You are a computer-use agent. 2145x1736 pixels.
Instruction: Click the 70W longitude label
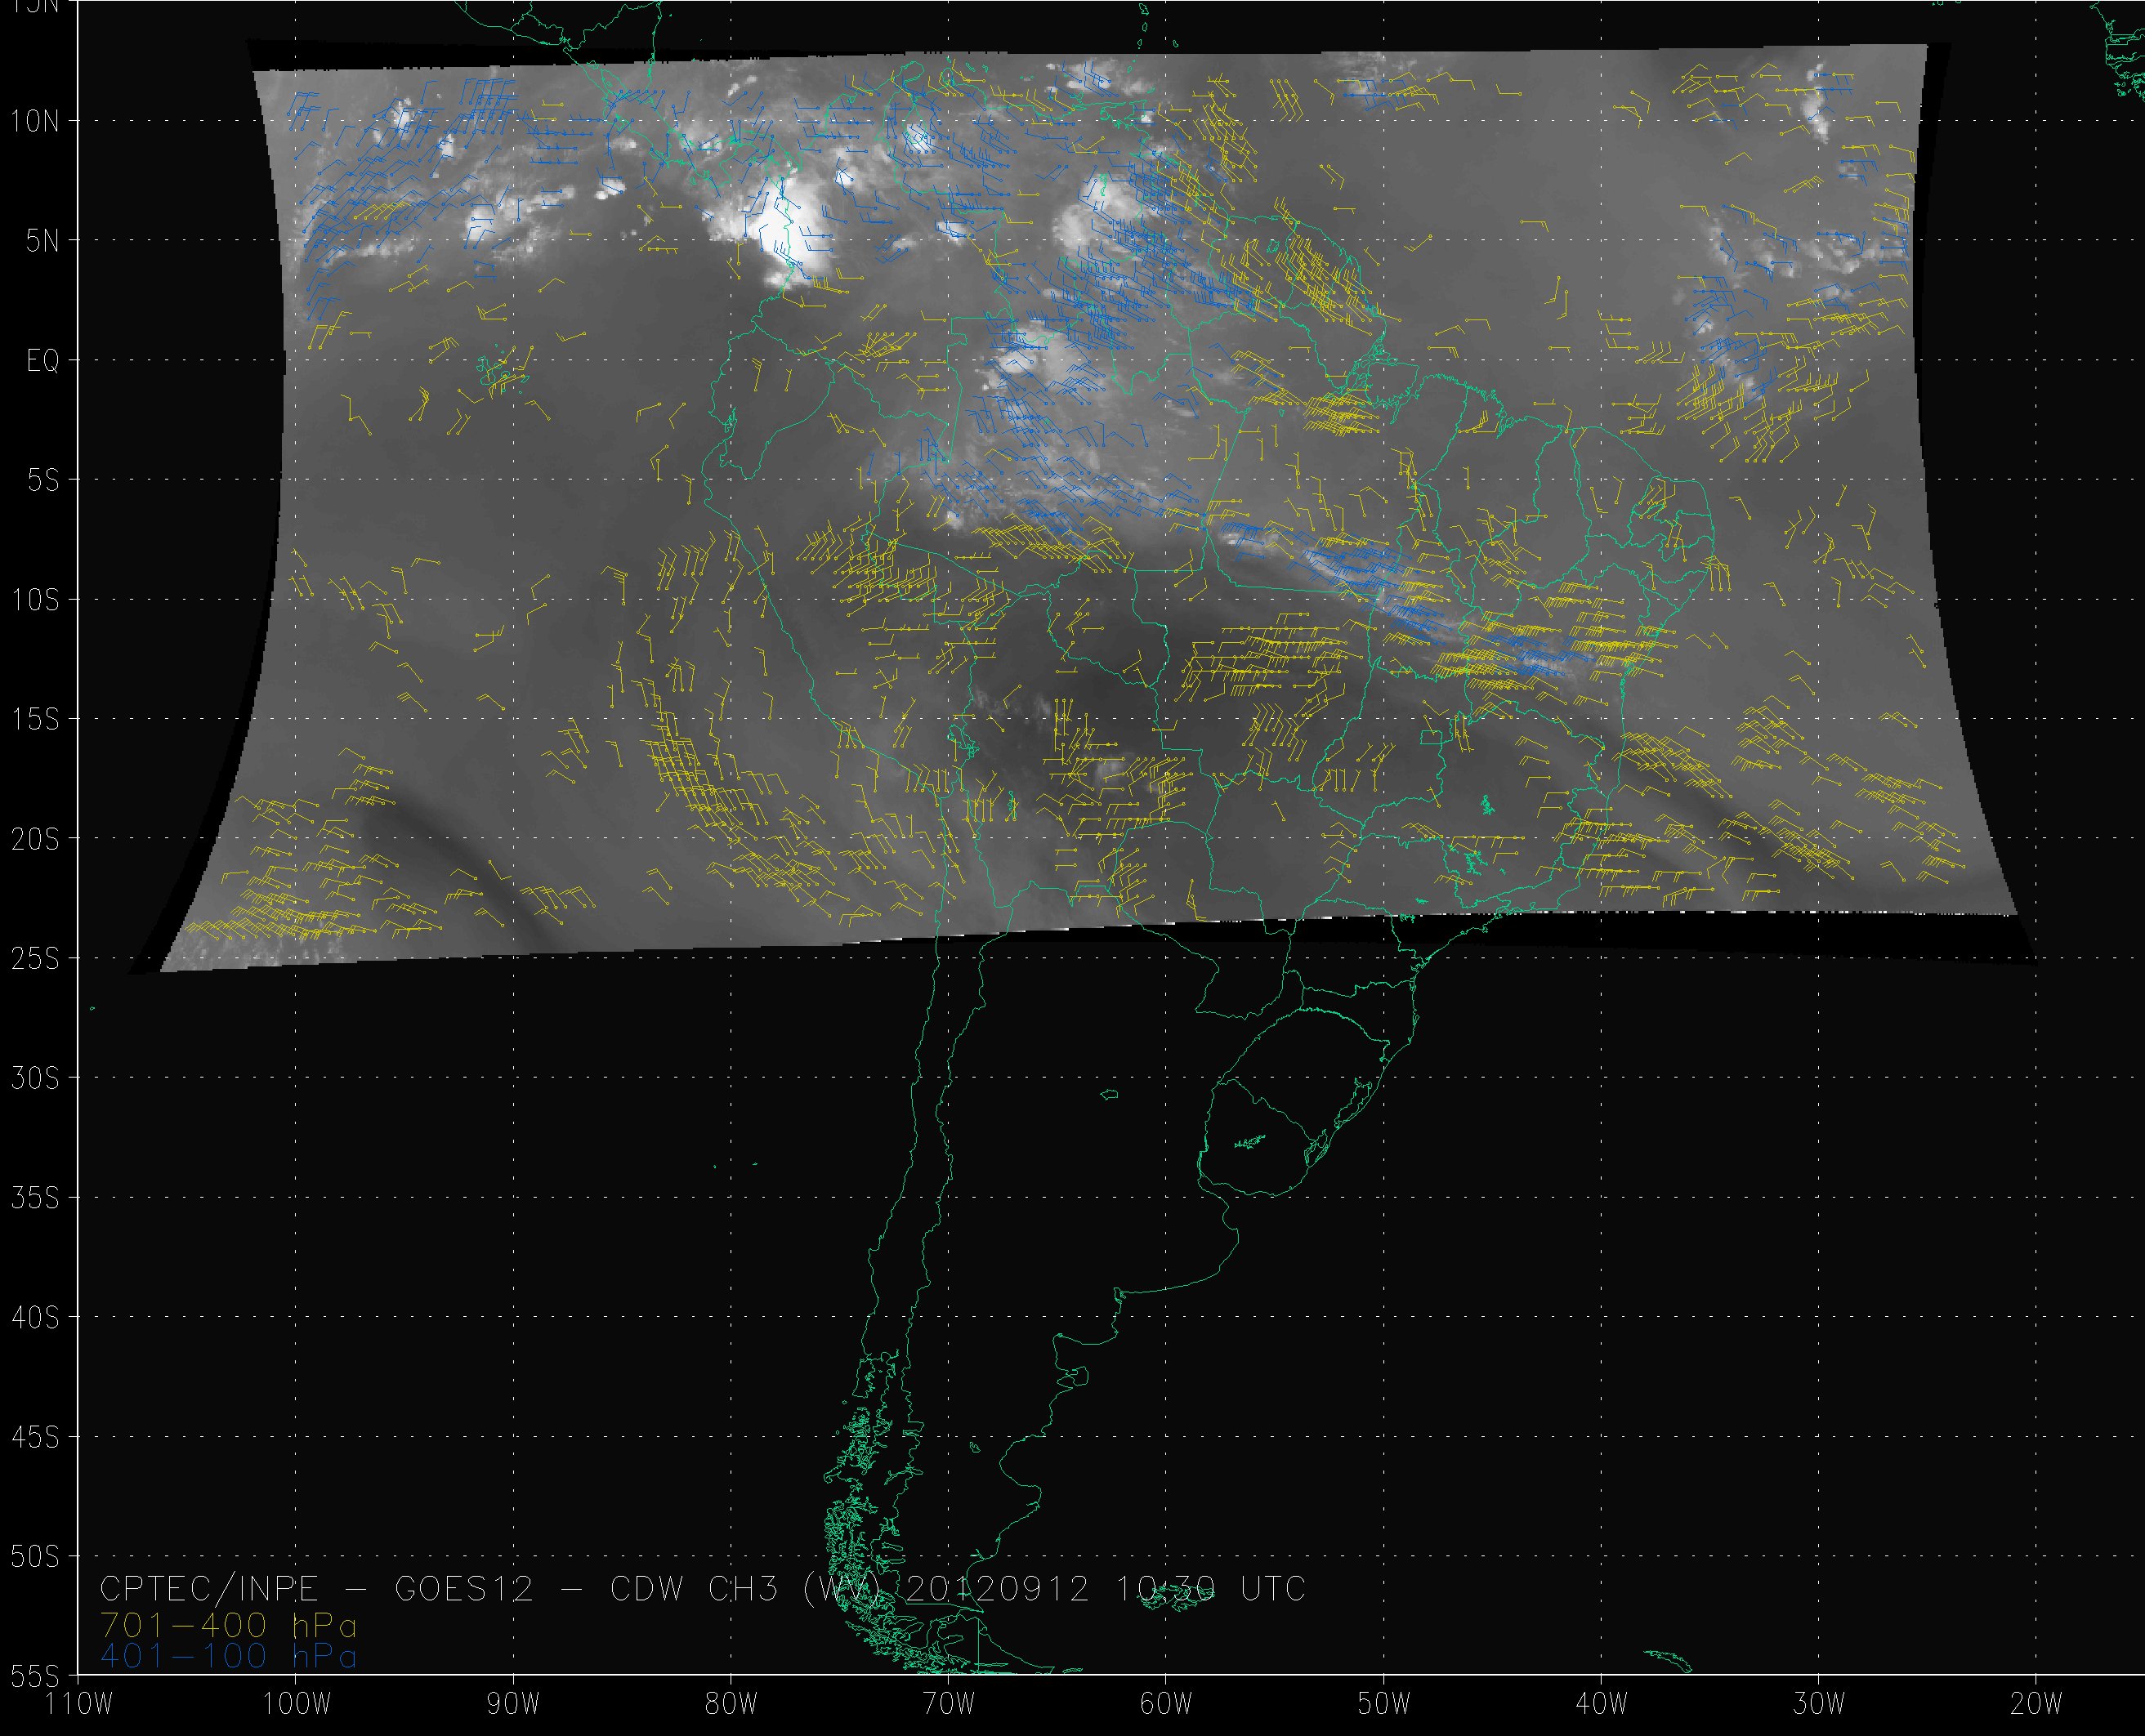click(x=949, y=1704)
